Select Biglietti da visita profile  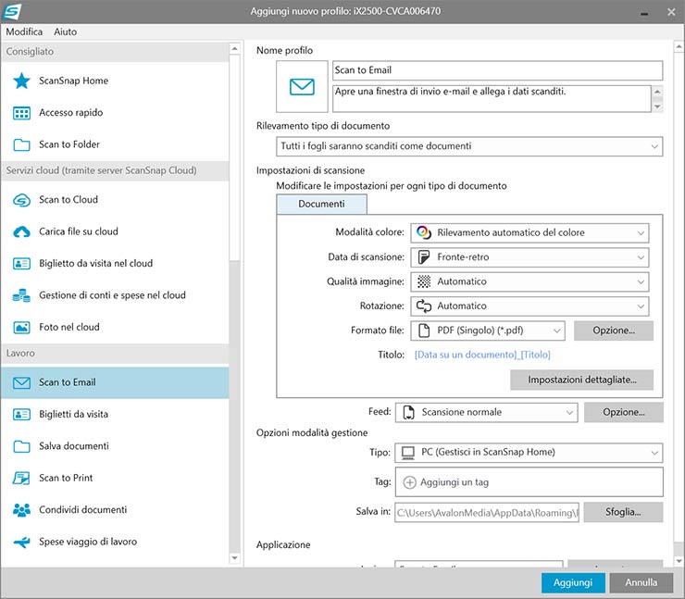click(115, 414)
